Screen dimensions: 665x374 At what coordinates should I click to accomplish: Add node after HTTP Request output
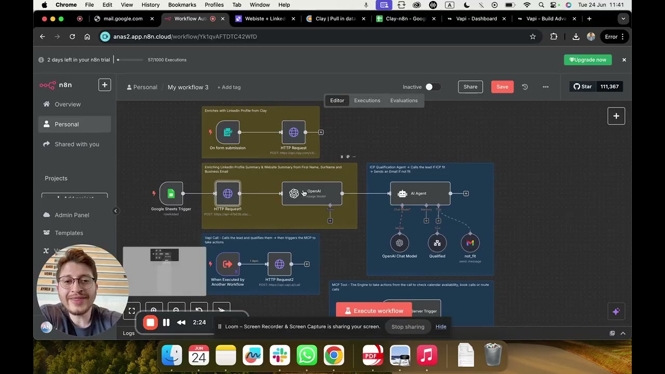coord(321,132)
